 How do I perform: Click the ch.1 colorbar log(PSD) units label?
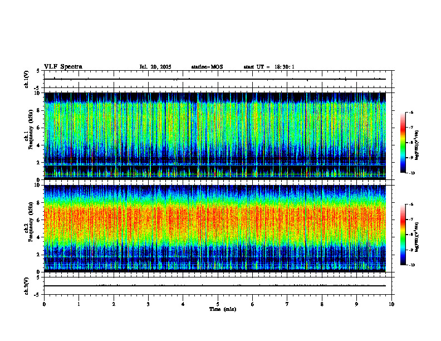pyautogui.click(x=417, y=145)
